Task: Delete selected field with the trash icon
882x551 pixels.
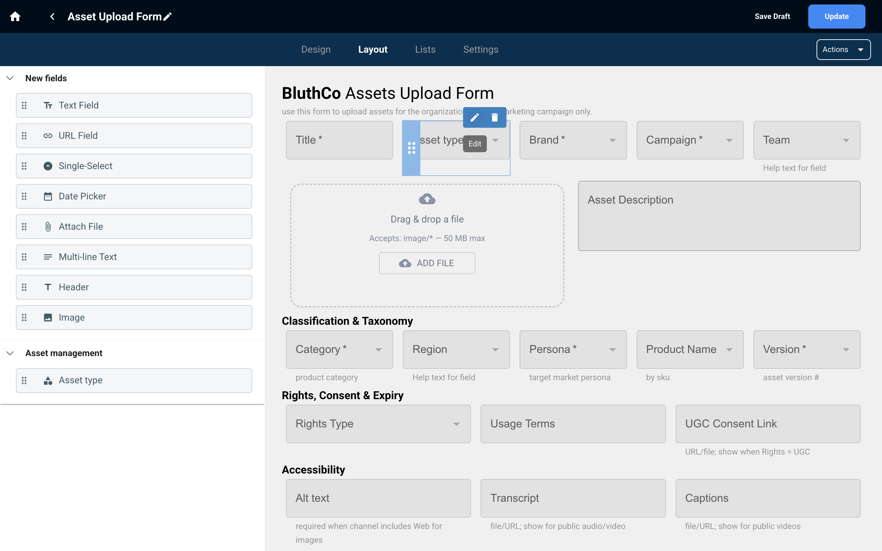Action: [x=495, y=117]
